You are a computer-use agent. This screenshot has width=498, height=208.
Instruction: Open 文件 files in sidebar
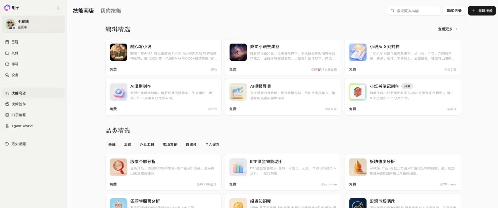tap(15, 53)
